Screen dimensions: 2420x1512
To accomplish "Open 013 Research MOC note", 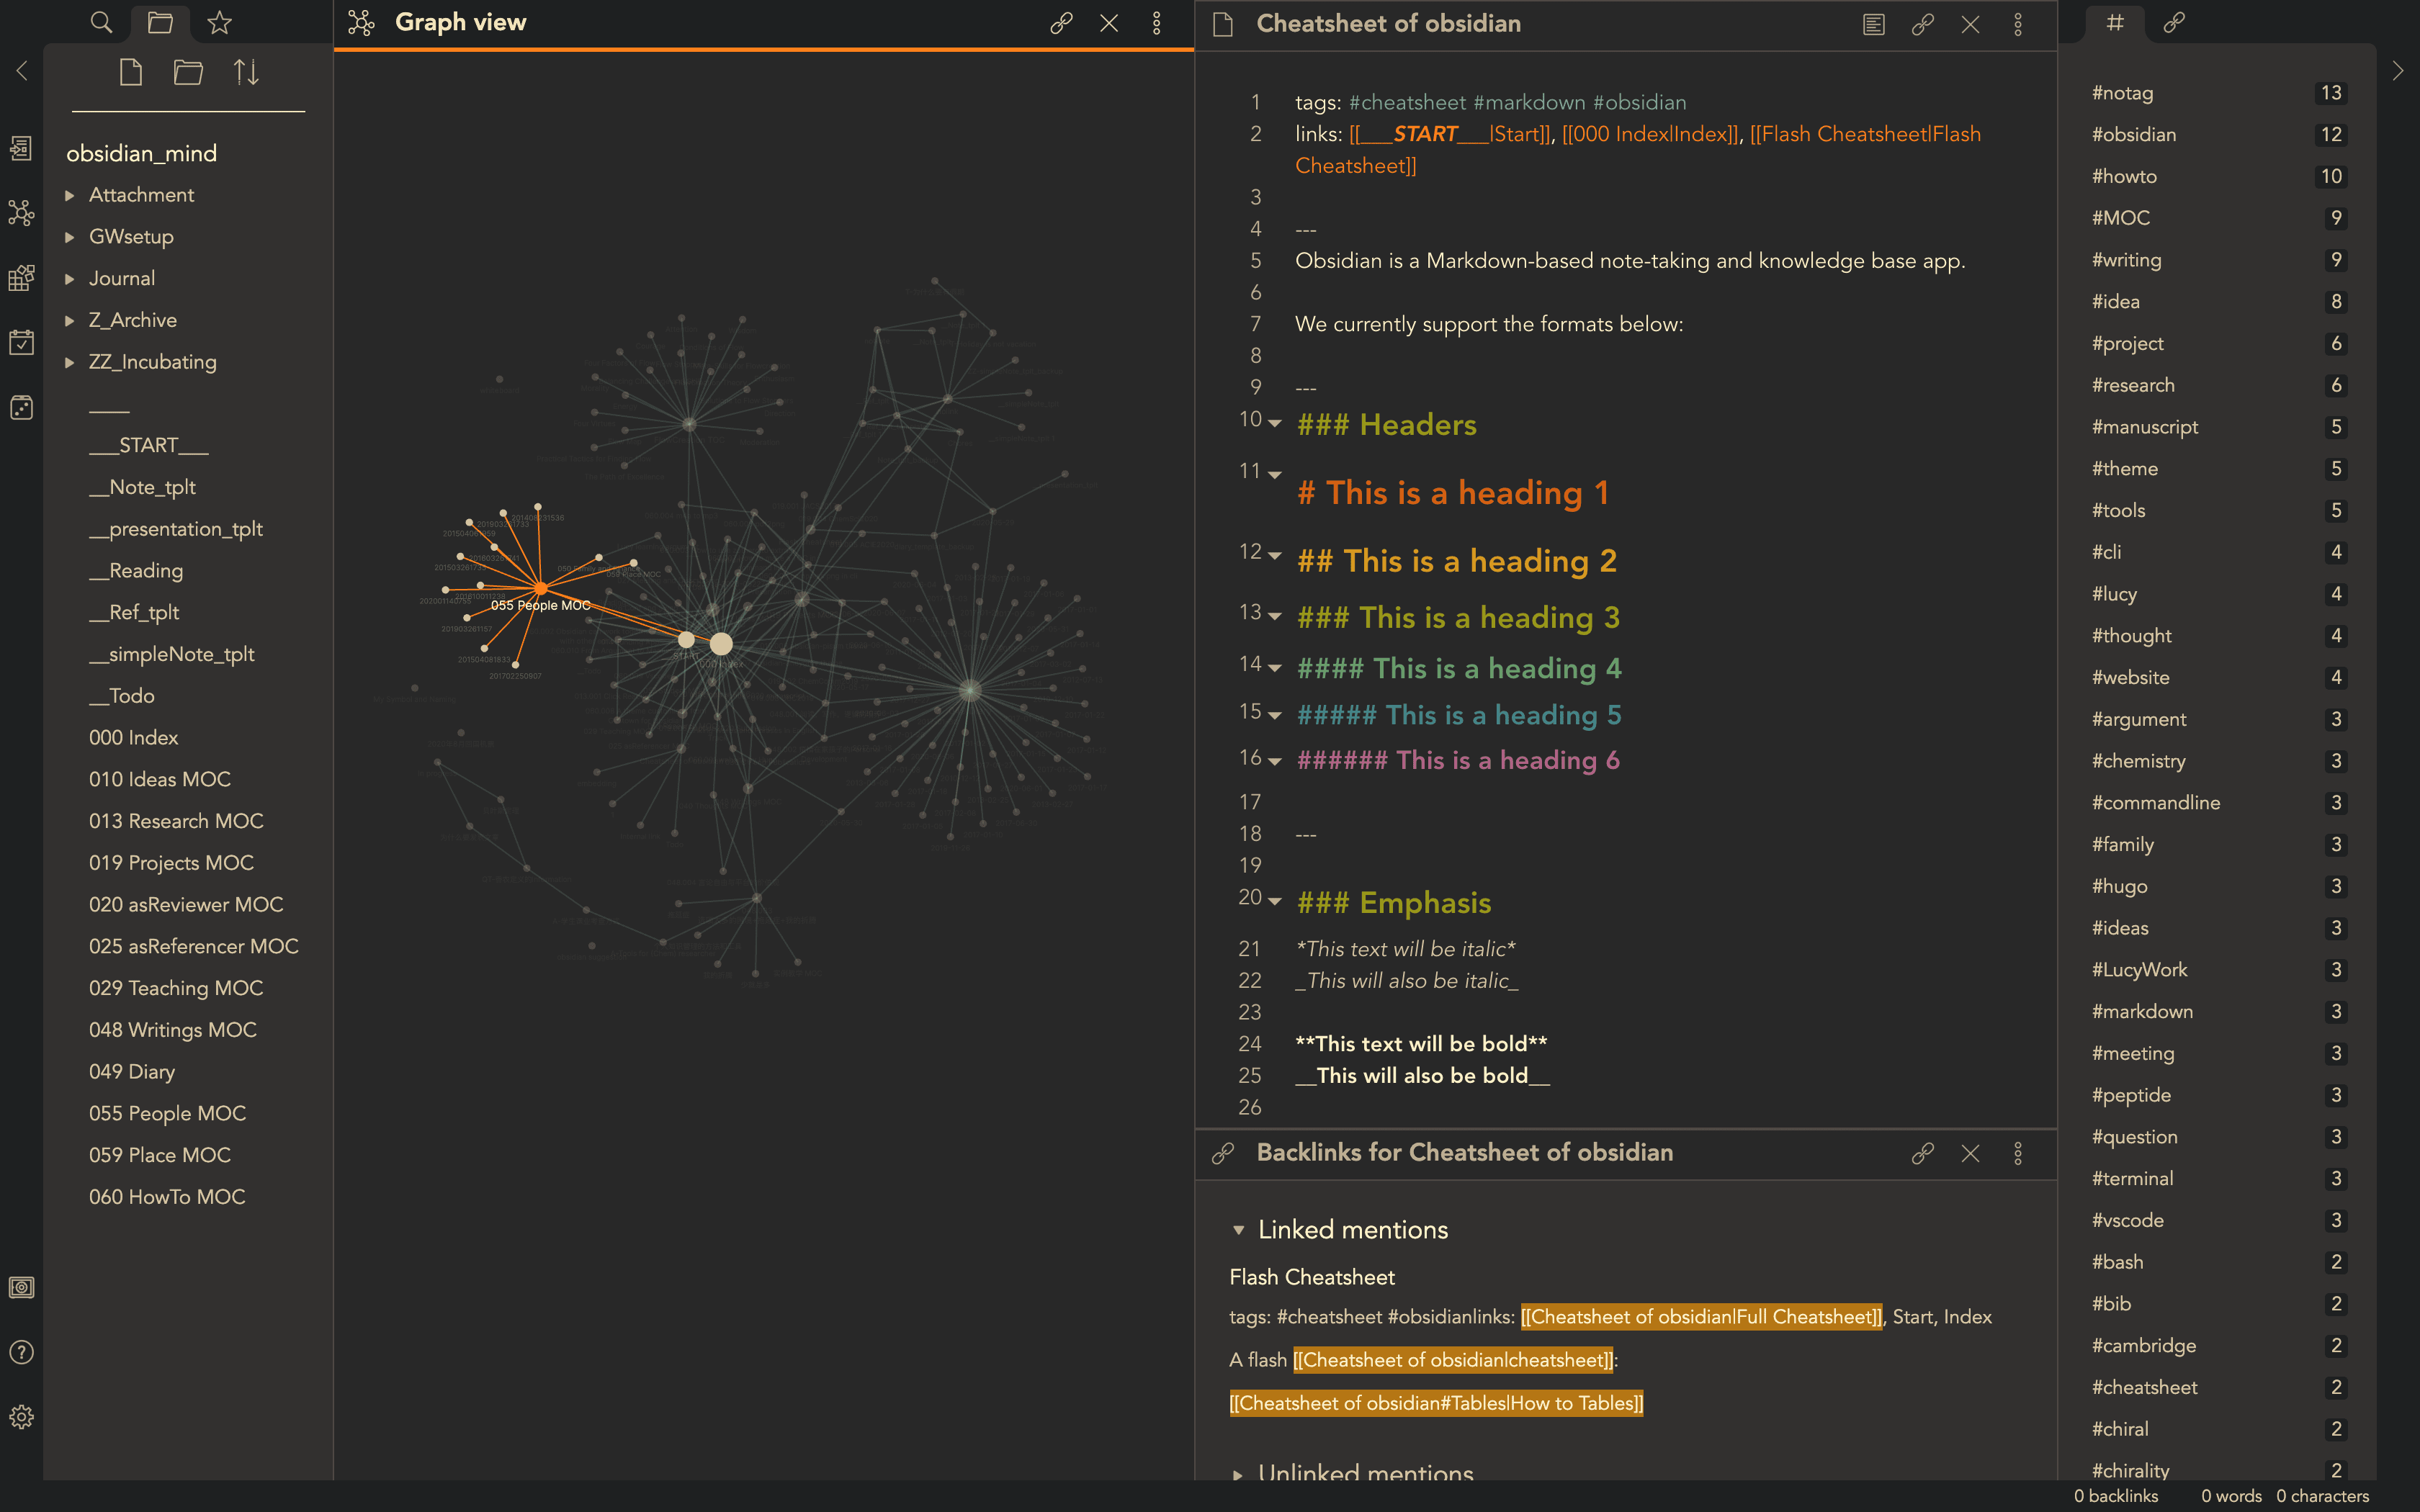I will pyautogui.click(x=176, y=820).
